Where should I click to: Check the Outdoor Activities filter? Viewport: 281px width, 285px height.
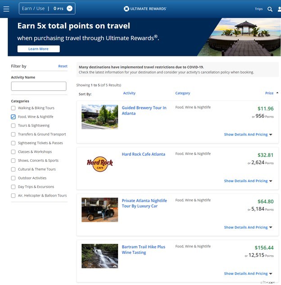point(14,178)
